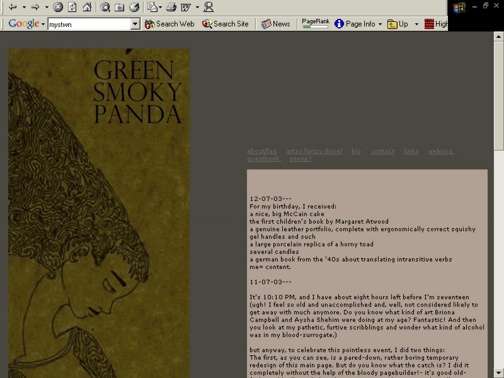Open Google News from the toolbar
The width and height of the screenshot is (504, 378).
[275, 24]
